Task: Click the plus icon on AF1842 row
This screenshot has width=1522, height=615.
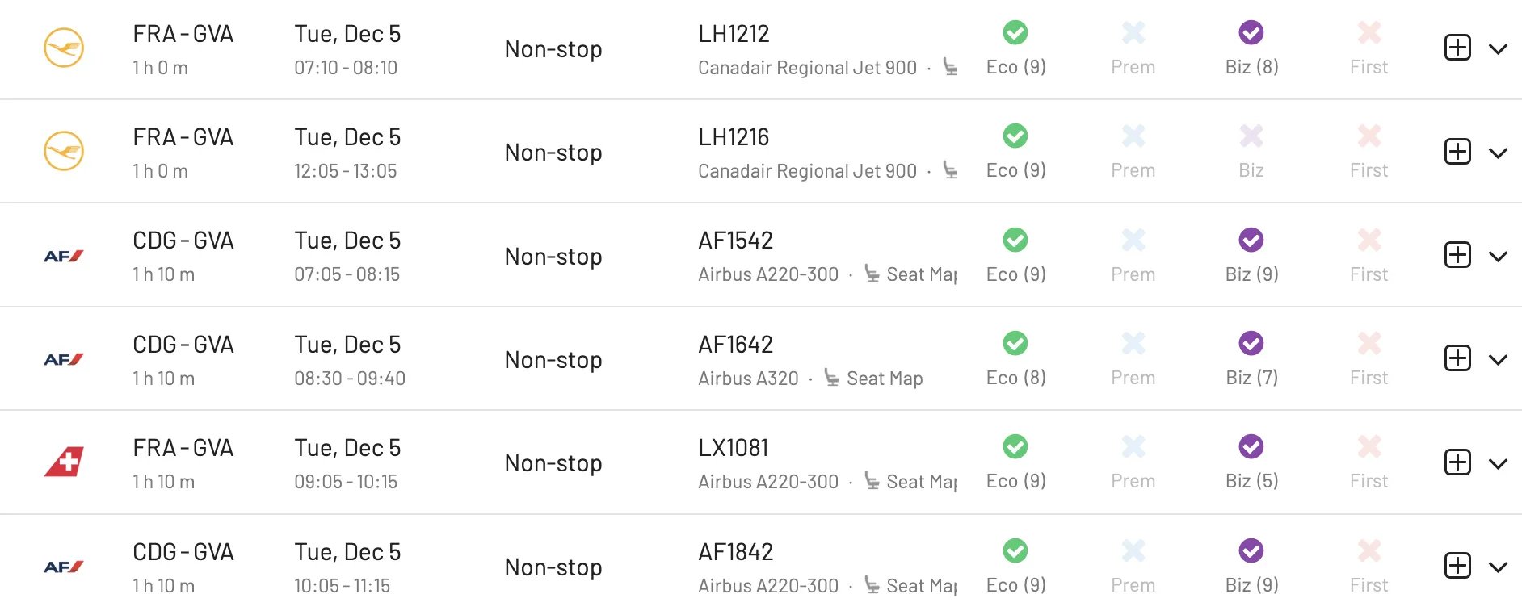Action: (x=1457, y=566)
